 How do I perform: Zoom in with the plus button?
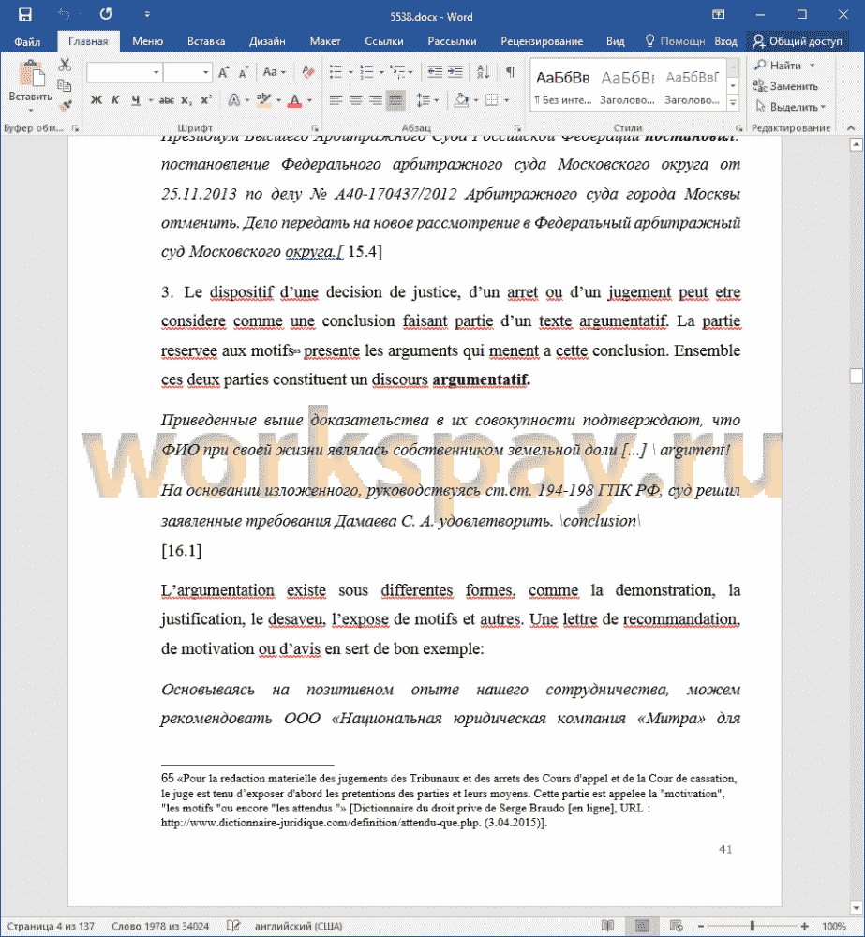[x=804, y=926]
